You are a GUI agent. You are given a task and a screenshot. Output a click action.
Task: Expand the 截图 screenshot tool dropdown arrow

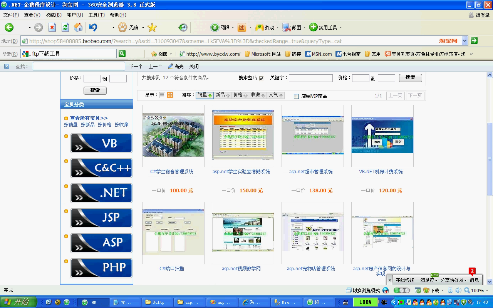[304, 28]
